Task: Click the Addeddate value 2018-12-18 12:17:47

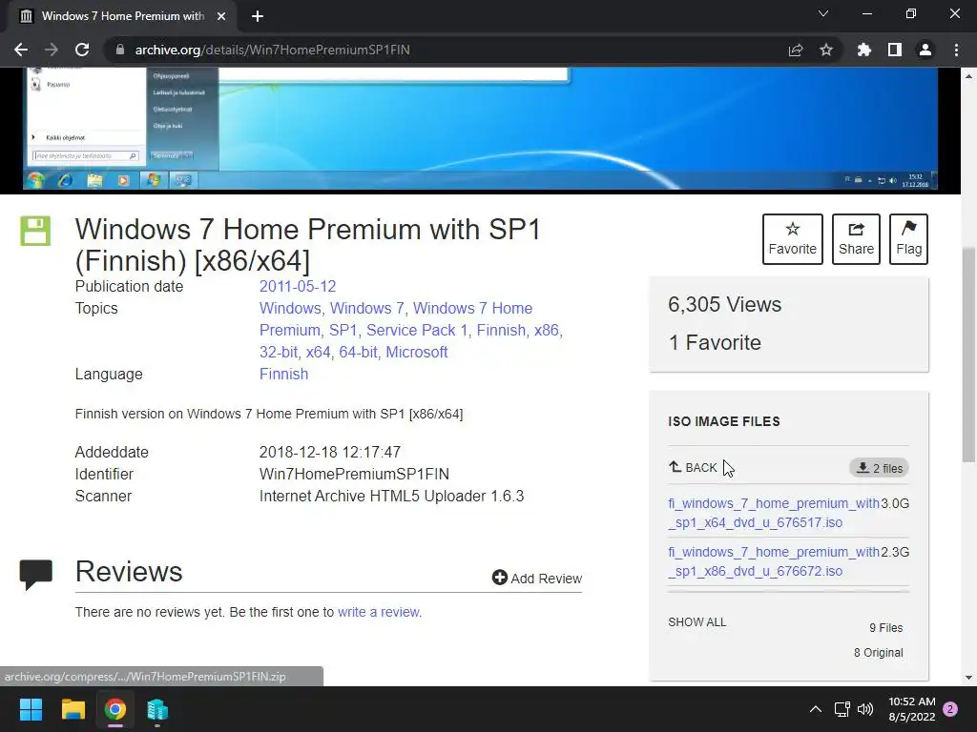Action: coord(329,452)
